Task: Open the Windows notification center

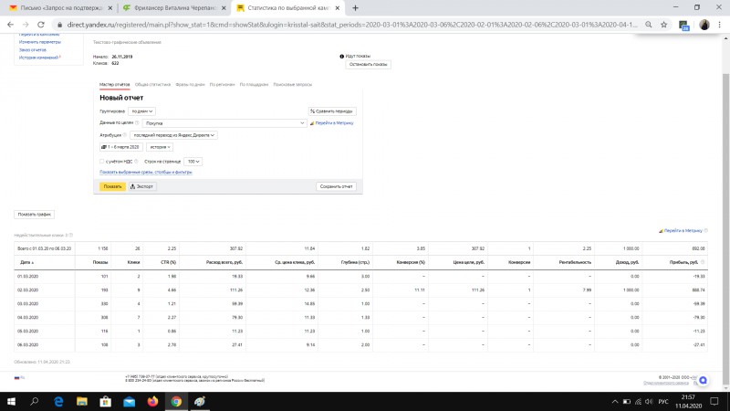Action: (x=714, y=401)
